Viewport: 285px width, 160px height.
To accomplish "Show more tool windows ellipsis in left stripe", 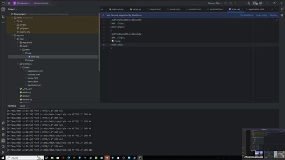I will 3,23.
